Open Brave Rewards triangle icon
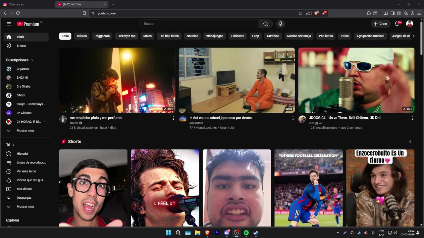 [324, 13]
